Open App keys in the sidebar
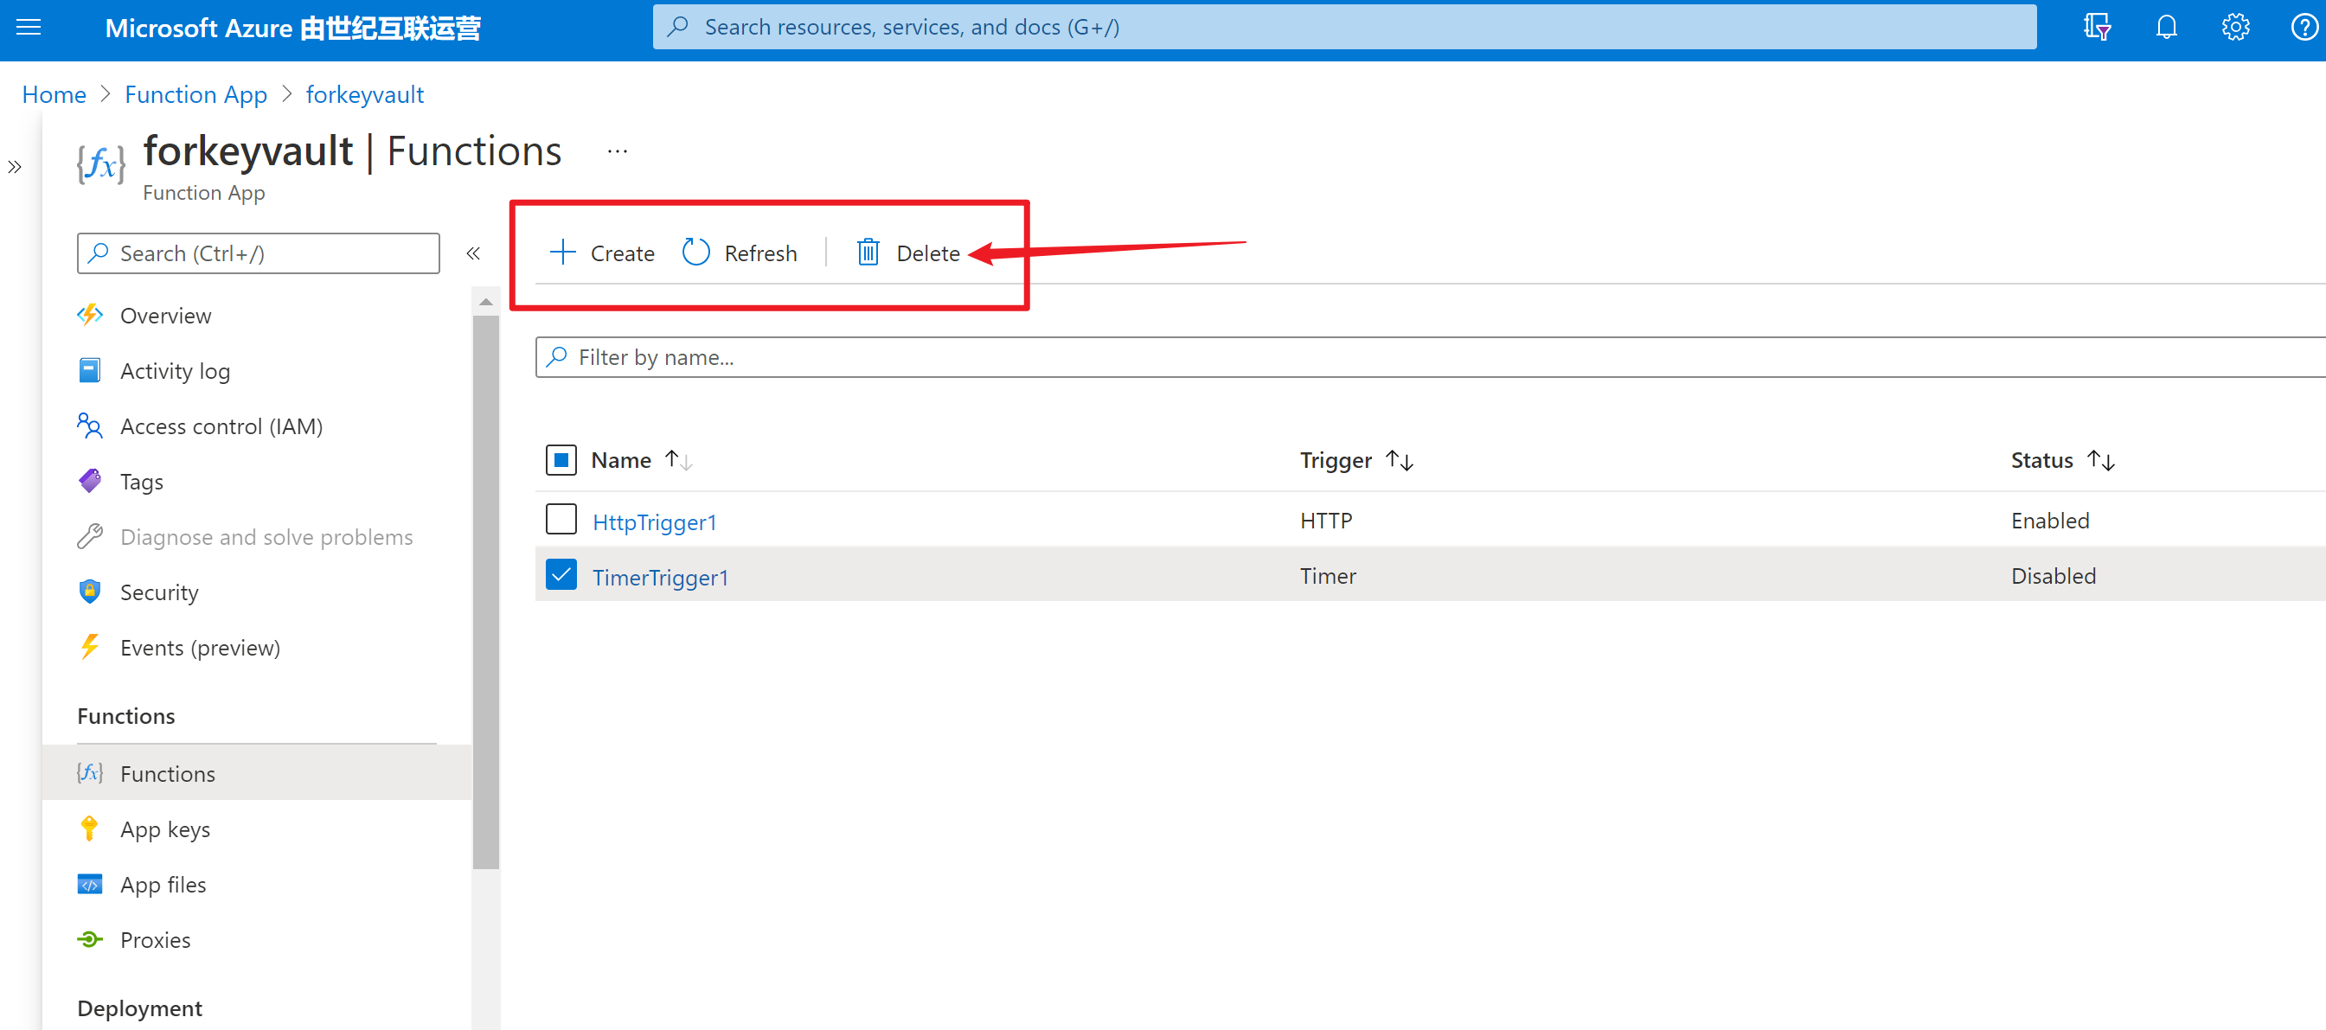 (165, 828)
